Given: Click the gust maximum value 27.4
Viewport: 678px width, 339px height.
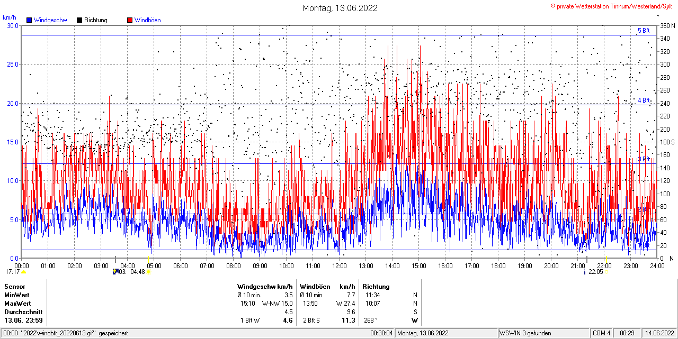Looking at the screenshot, I should (349, 304).
